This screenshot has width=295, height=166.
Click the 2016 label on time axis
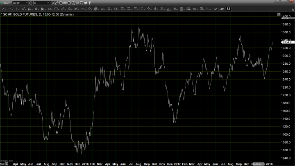click(85, 164)
